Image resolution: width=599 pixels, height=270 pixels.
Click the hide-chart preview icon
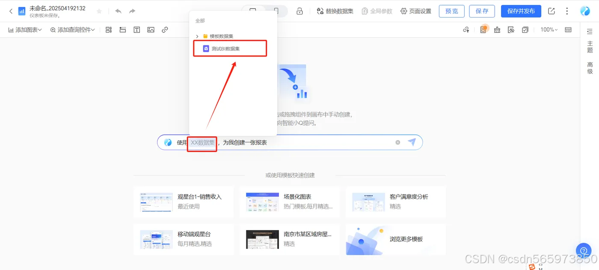[511, 29]
